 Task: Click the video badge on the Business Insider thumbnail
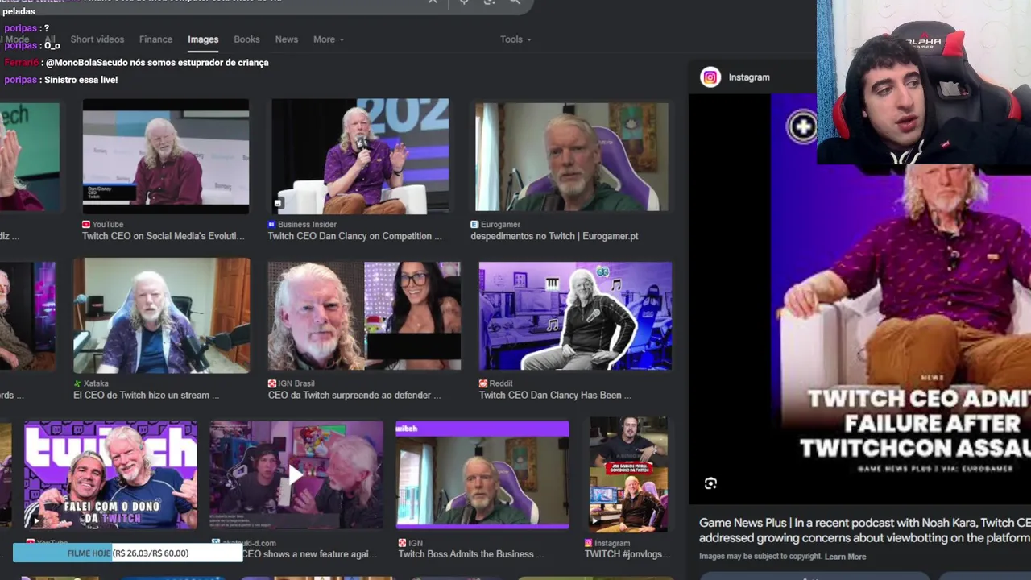coord(279,203)
